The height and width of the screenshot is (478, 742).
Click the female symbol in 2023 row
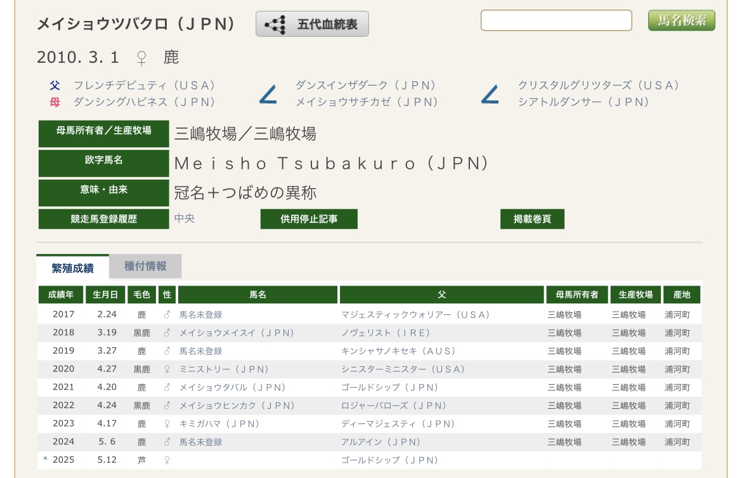[167, 423]
